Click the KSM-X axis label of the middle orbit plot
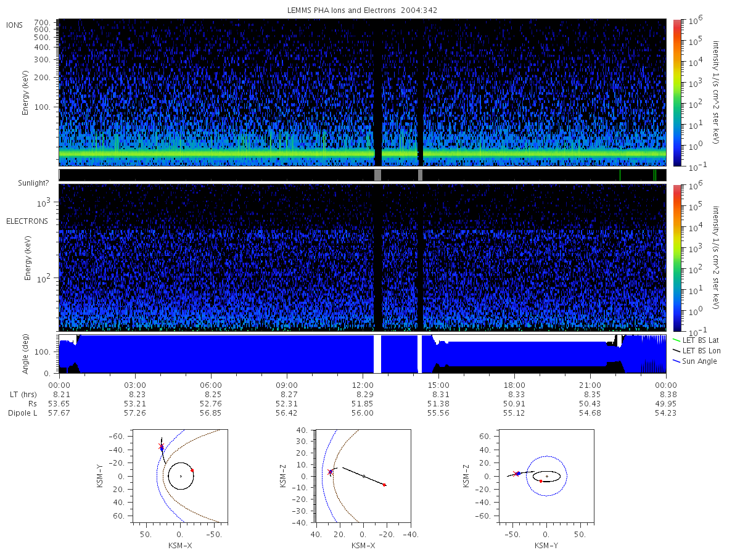This screenshot has height=555, width=740. (x=364, y=546)
